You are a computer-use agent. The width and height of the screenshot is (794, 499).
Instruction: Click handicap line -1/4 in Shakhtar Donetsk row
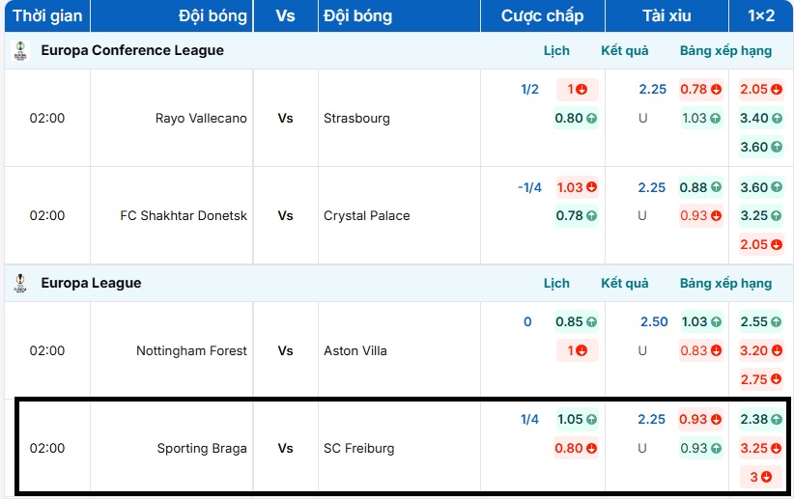click(x=529, y=188)
